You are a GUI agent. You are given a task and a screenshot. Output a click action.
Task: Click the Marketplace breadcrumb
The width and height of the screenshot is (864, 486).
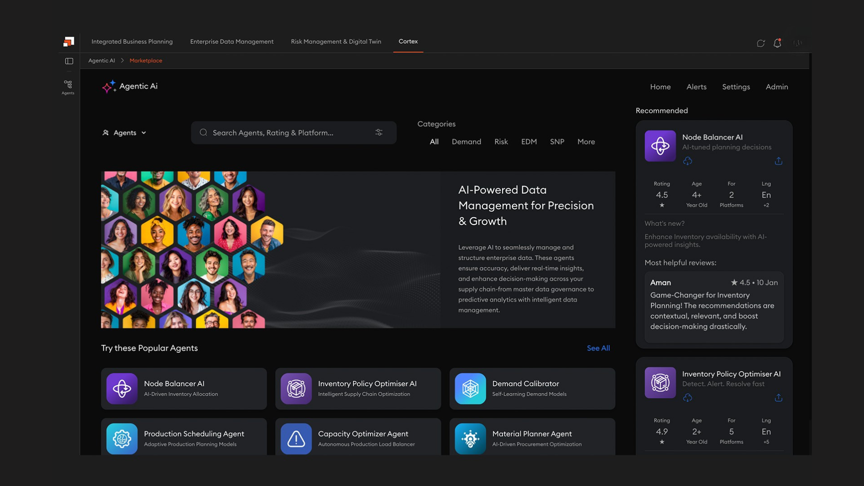(146, 61)
